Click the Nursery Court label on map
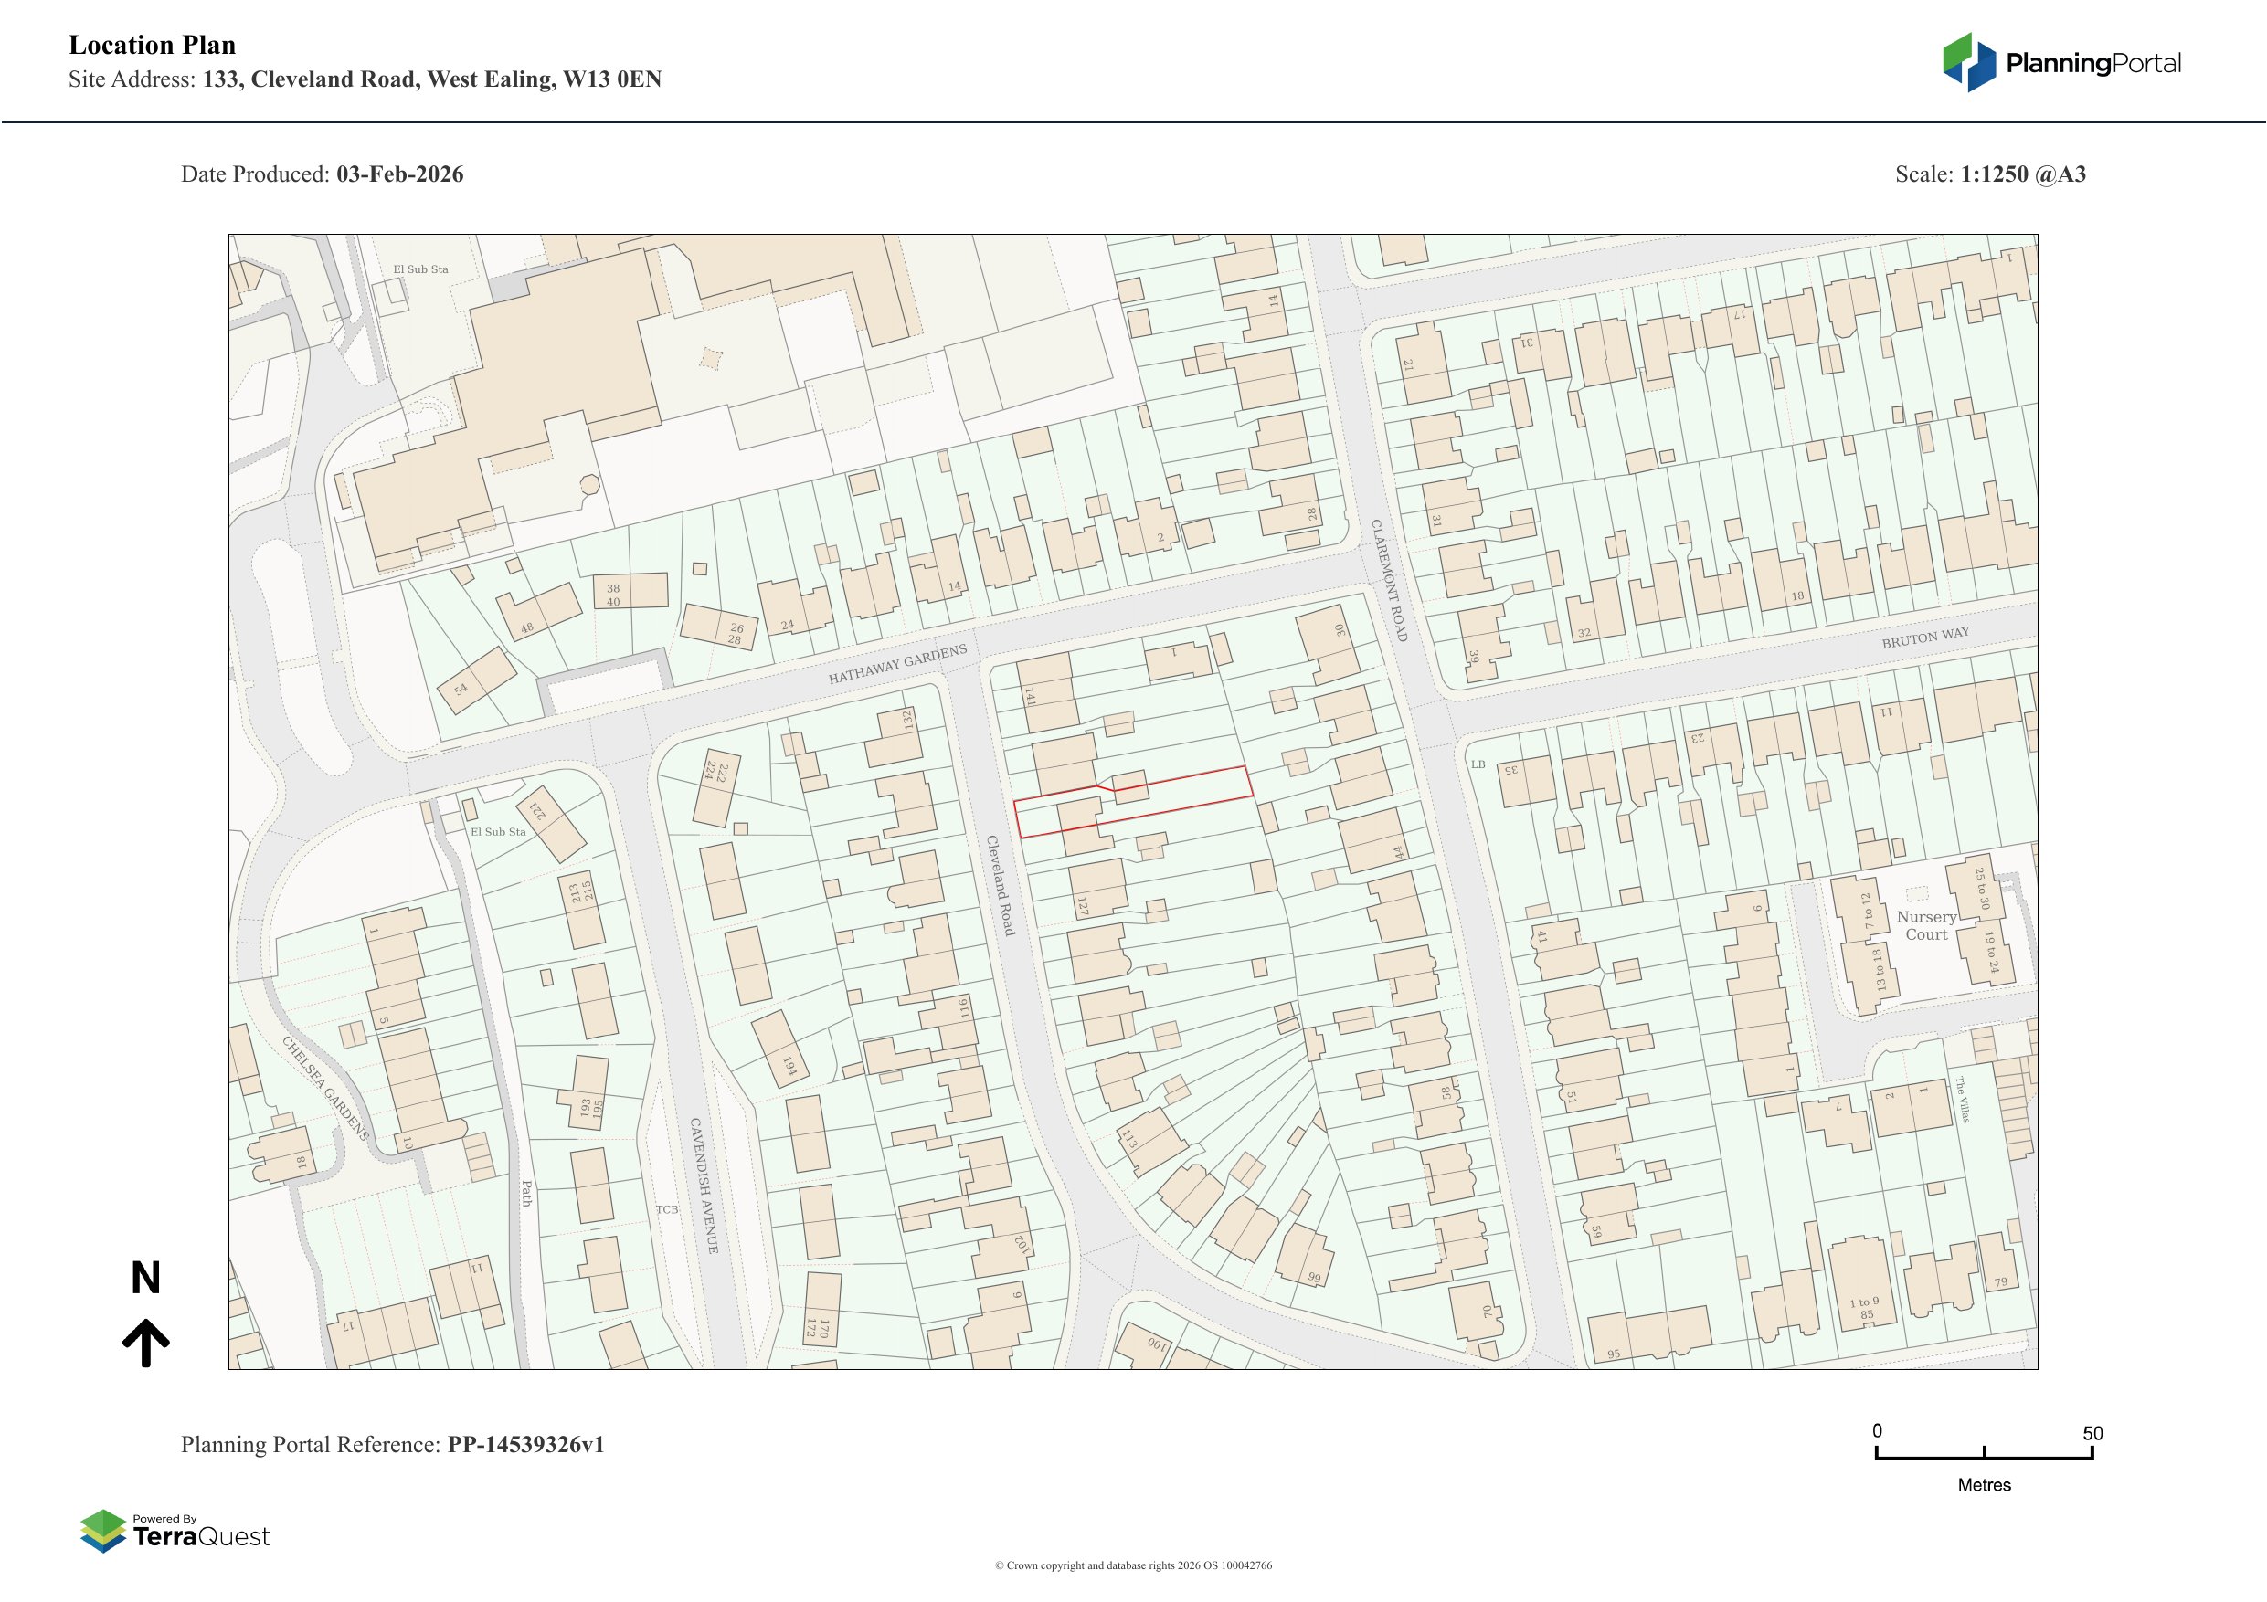 1925,925
